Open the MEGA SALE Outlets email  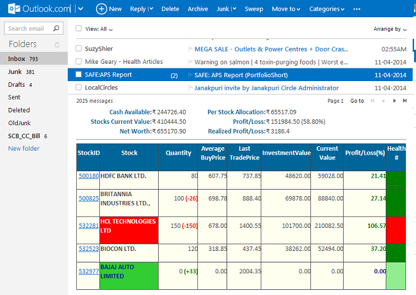tap(271, 49)
